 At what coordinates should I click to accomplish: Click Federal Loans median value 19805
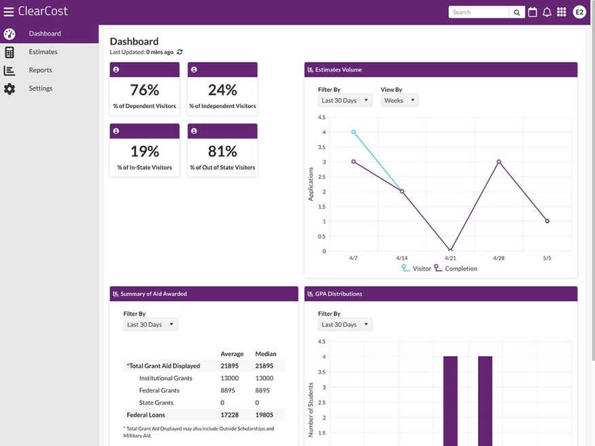pos(264,415)
